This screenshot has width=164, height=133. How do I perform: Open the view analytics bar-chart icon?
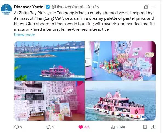pyautogui.click(x=113, y=127)
